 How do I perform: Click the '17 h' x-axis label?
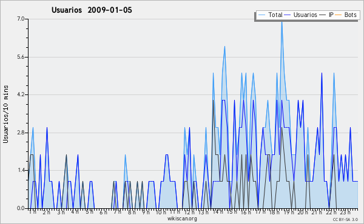260,212
